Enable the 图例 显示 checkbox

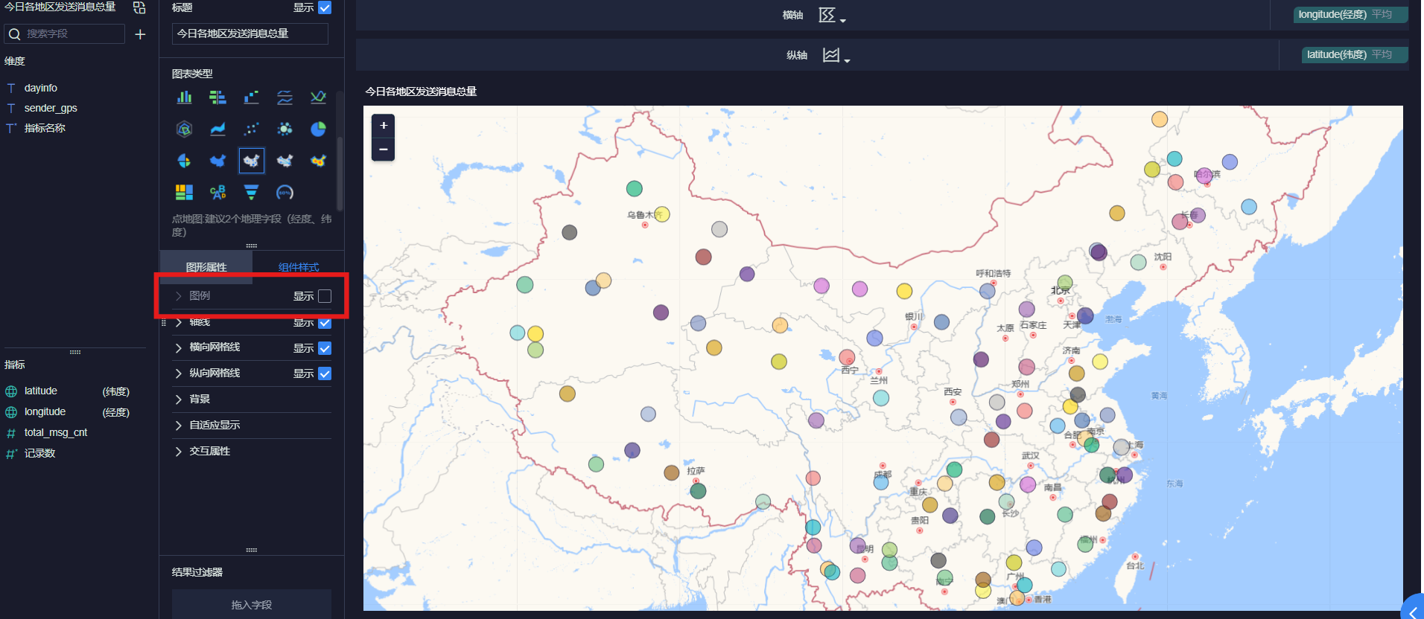coord(325,296)
